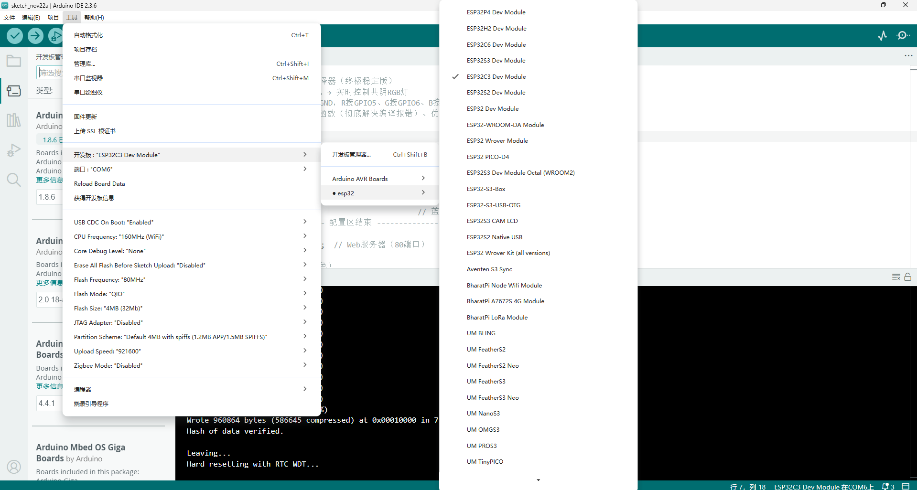Click the output lock scroll icon

click(907, 277)
